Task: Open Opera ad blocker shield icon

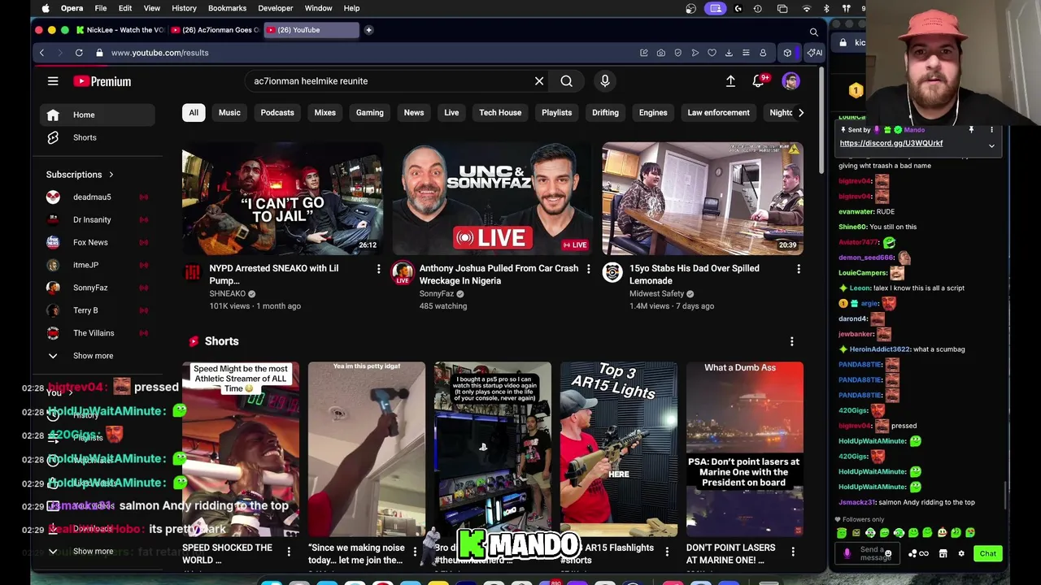Action: click(678, 53)
